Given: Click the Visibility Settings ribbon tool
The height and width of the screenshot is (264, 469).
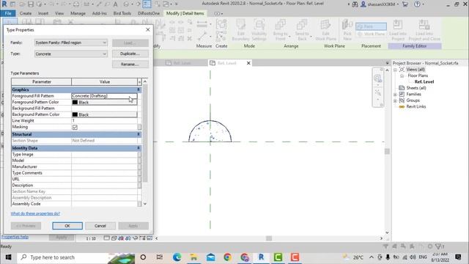Looking at the screenshot, I should pyautogui.click(x=259, y=30).
